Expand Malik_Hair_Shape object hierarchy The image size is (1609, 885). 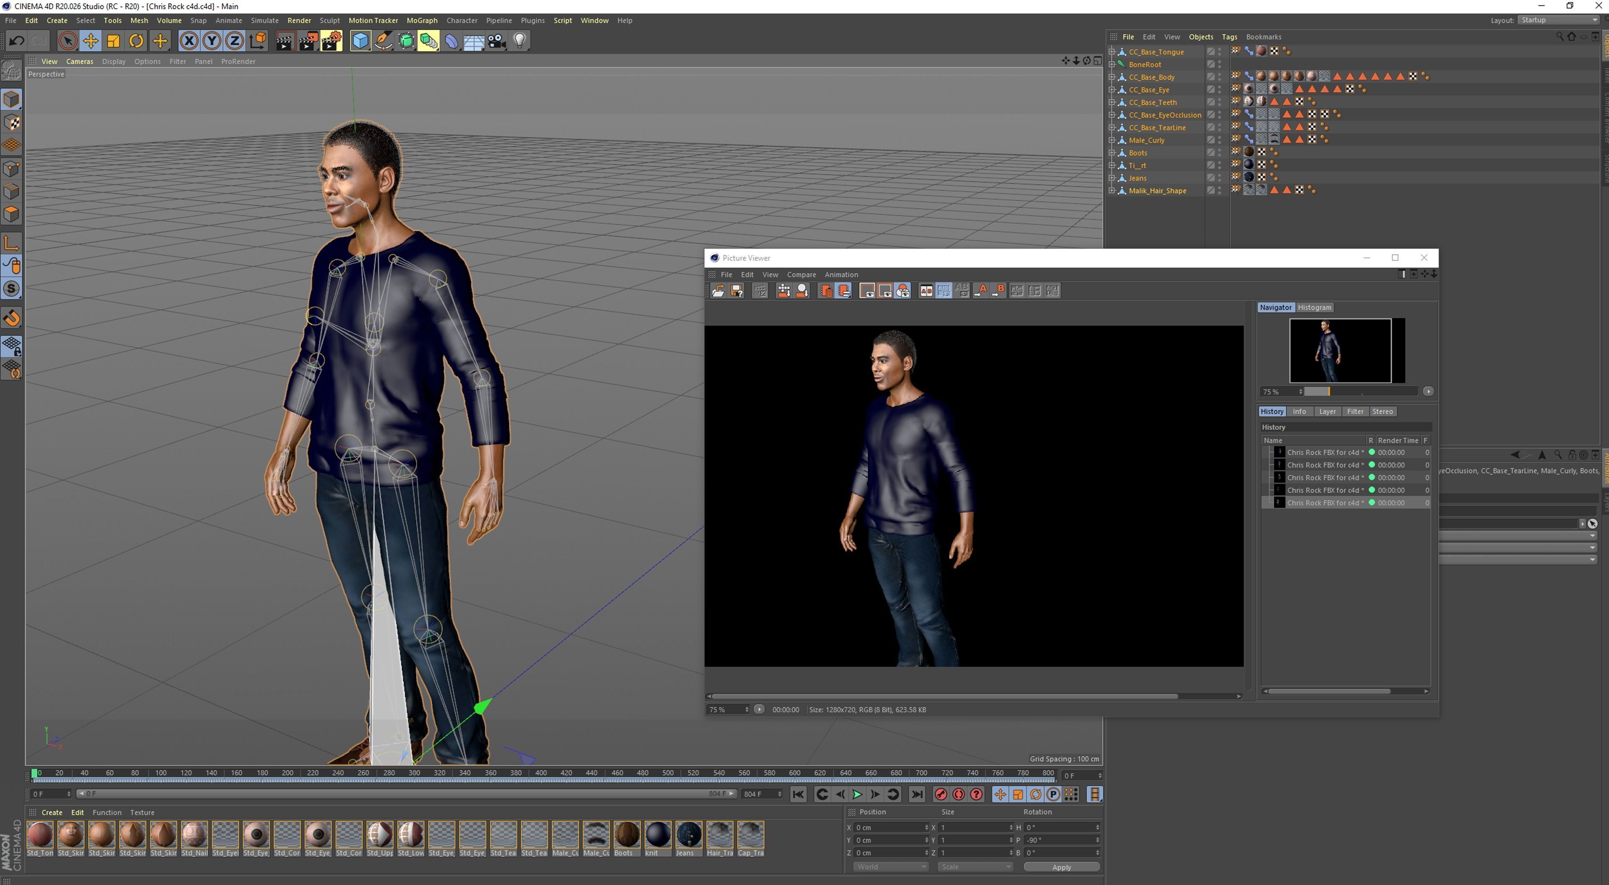1112,191
